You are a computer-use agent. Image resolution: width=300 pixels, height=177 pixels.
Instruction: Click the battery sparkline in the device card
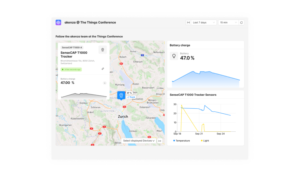[84, 95]
